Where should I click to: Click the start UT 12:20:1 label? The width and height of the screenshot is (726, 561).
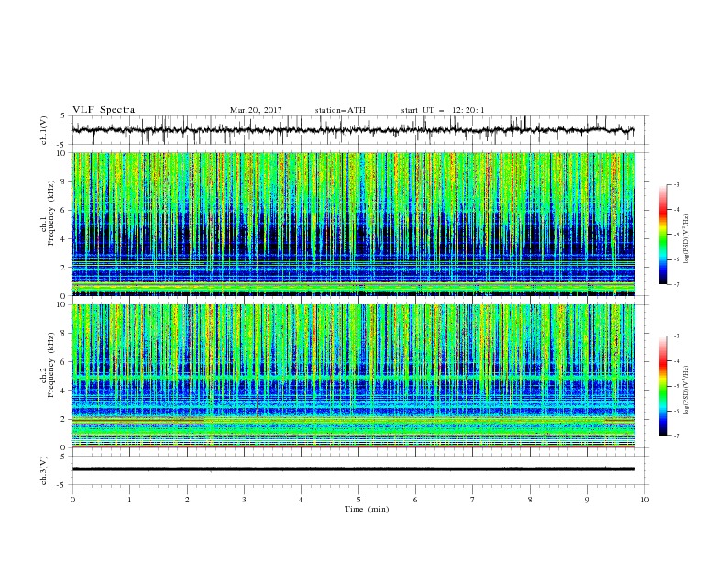click(x=443, y=110)
